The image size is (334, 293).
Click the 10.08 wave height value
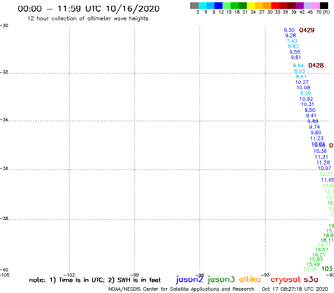(303, 87)
